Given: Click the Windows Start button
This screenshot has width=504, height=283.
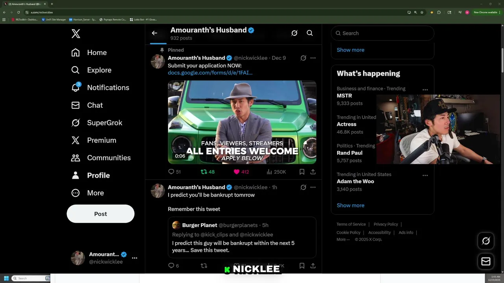Looking at the screenshot, I should coord(6,278).
